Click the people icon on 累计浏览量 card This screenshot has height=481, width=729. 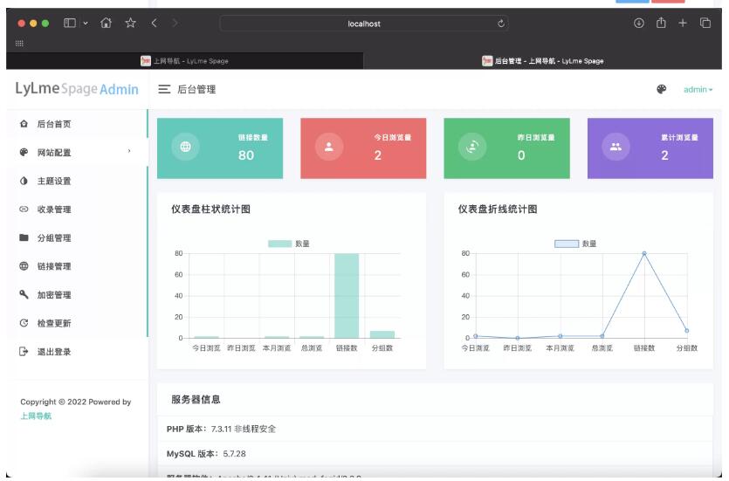(x=616, y=147)
